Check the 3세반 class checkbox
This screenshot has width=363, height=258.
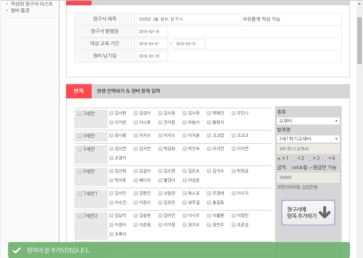tap(80, 114)
